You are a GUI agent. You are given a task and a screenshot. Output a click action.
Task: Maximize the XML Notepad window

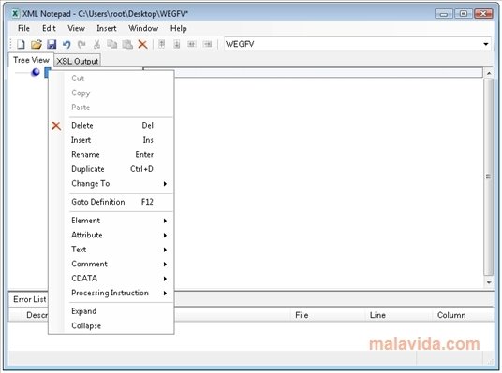[463, 14]
